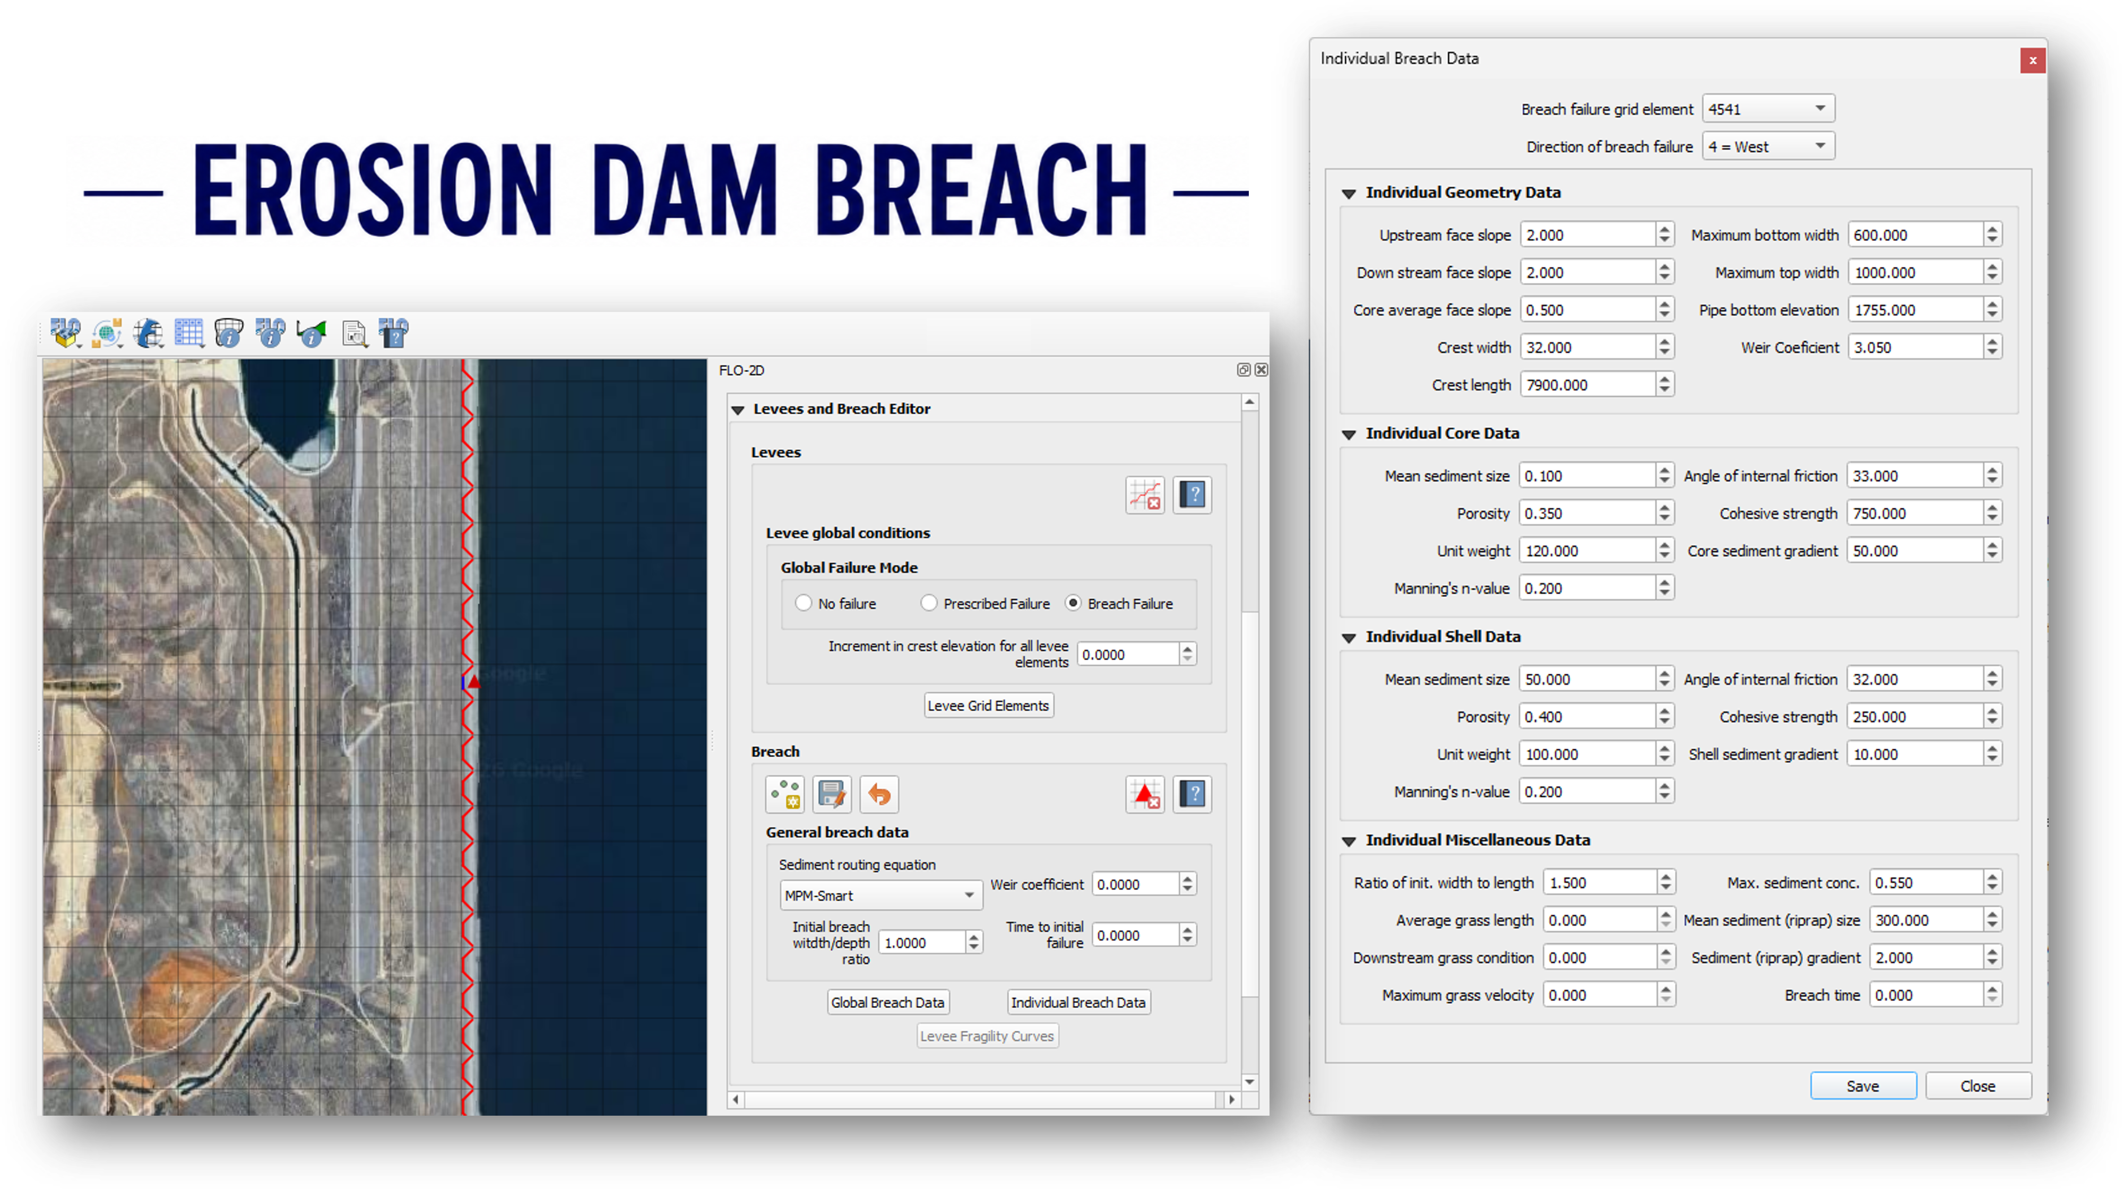Click the delete levees schematic icon

click(x=1144, y=495)
